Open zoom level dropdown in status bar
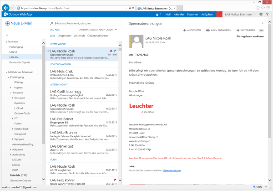The height and width of the screenshot is (191, 273). pos(266,187)
